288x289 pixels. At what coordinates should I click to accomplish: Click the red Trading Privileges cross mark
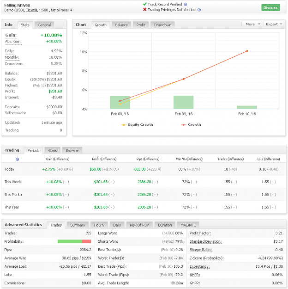pyautogui.click(x=144, y=9)
